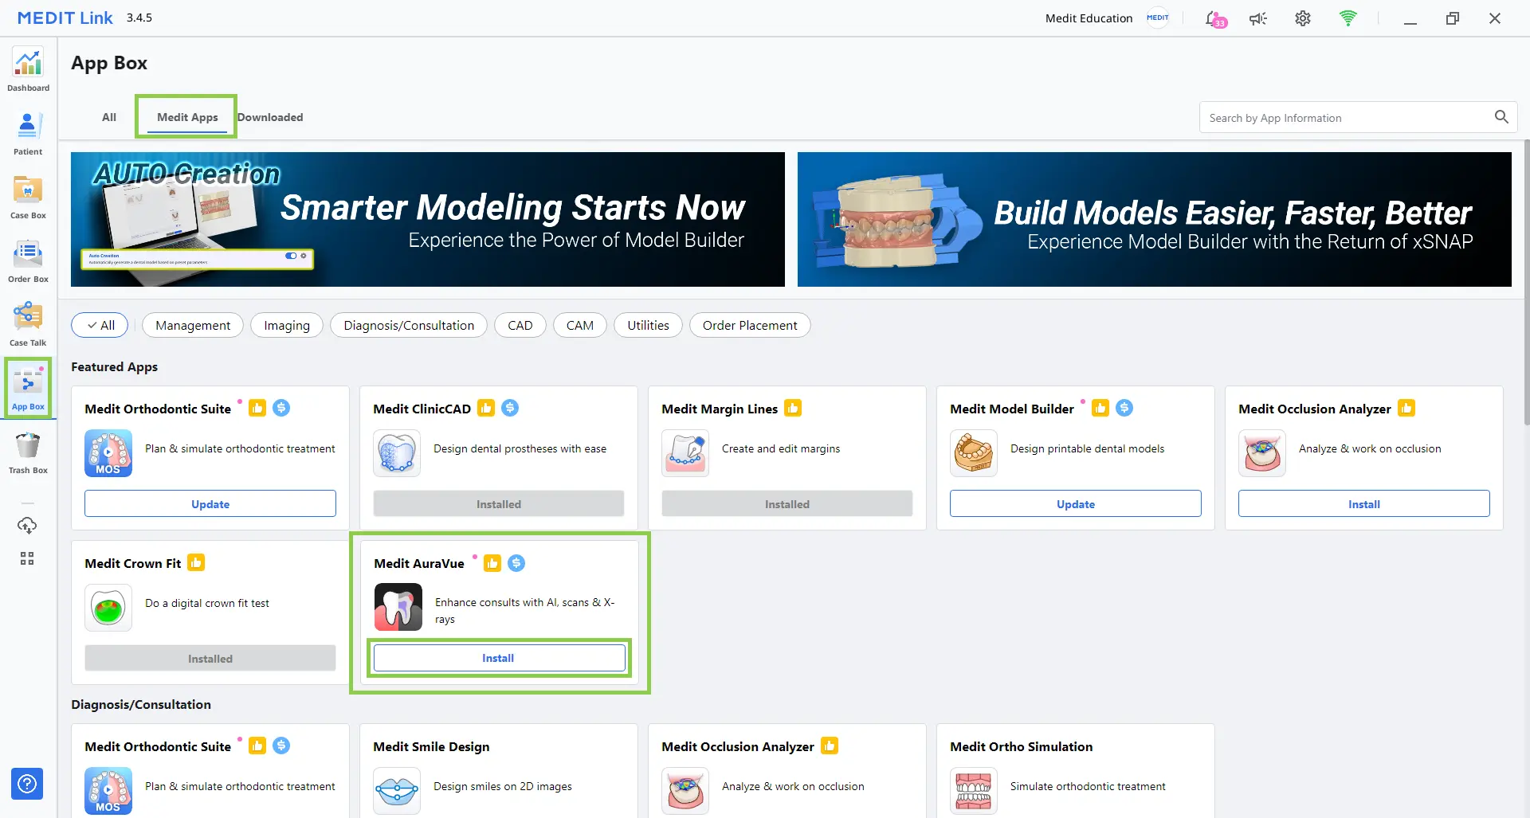The image size is (1530, 818).
Task: Click the Featured Apps Medit Occlusion Analyzer app icon
Action: 1262,453
